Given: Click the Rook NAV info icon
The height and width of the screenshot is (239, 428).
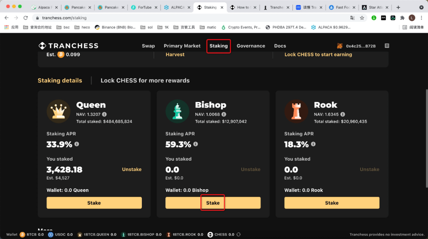Looking at the screenshot, I should click(342, 114).
